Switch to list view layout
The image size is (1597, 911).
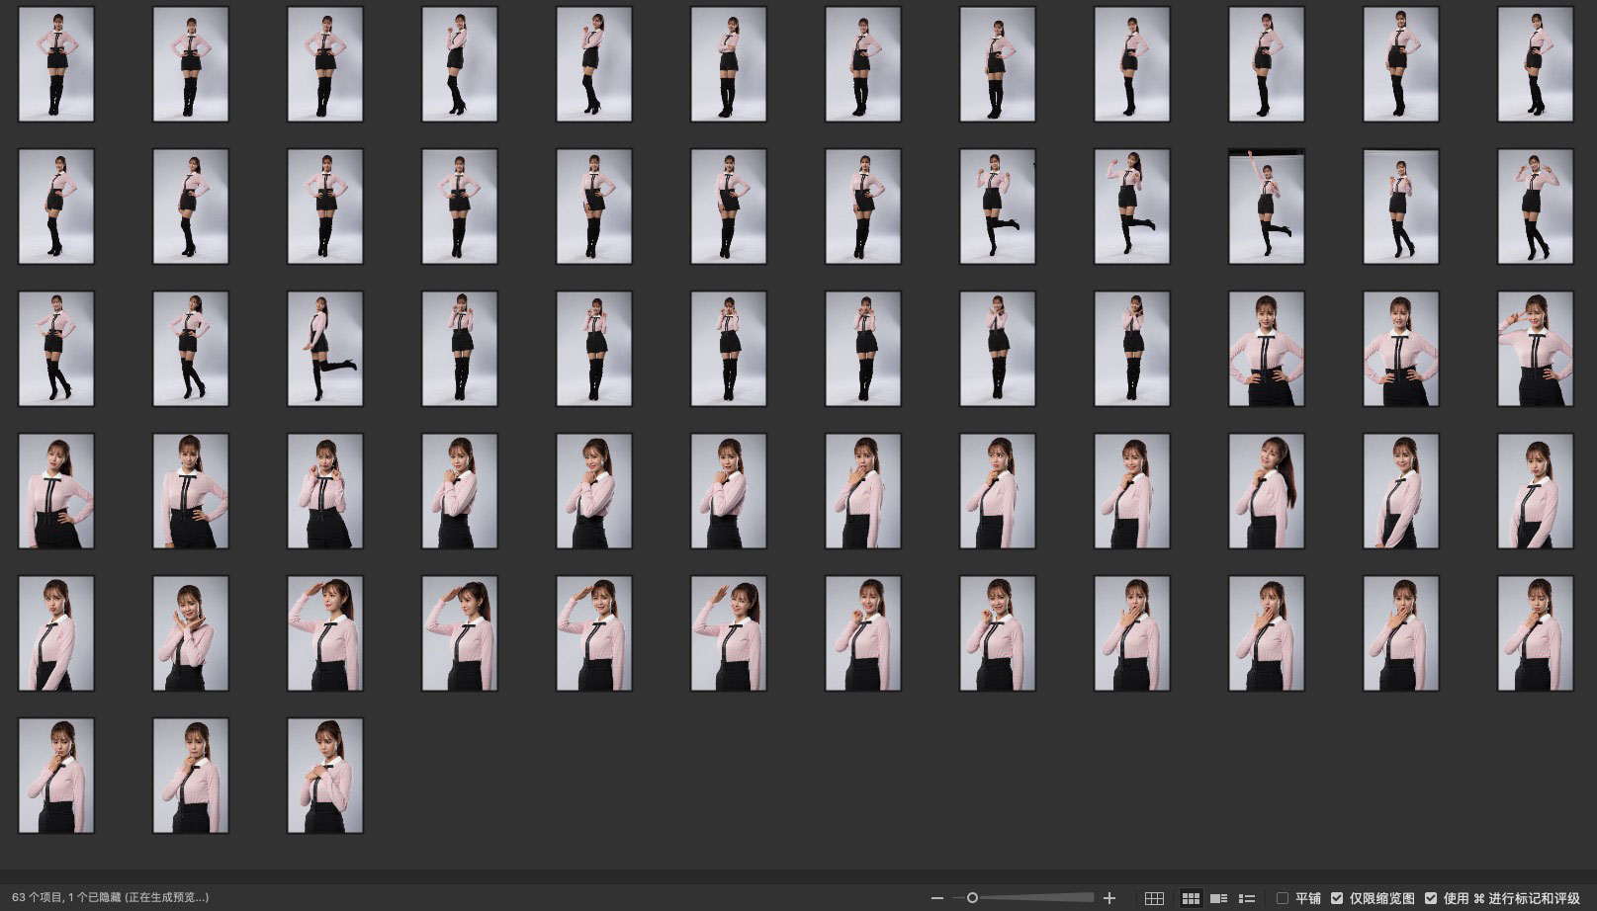click(x=1247, y=898)
